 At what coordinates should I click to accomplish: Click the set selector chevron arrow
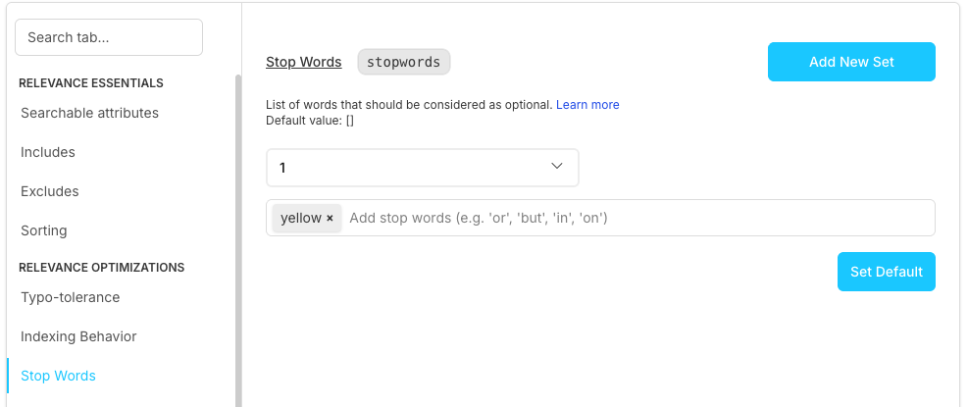[556, 167]
